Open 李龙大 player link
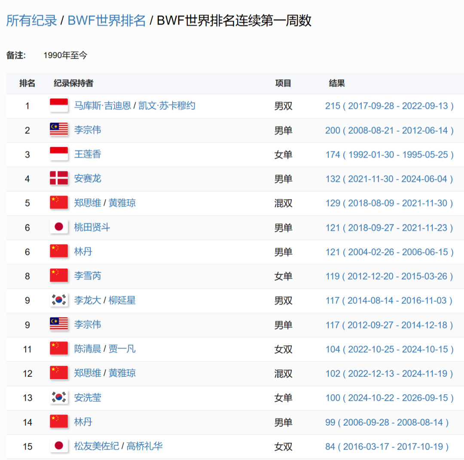Viewport: 464px width, 460px height. (x=88, y=300)
